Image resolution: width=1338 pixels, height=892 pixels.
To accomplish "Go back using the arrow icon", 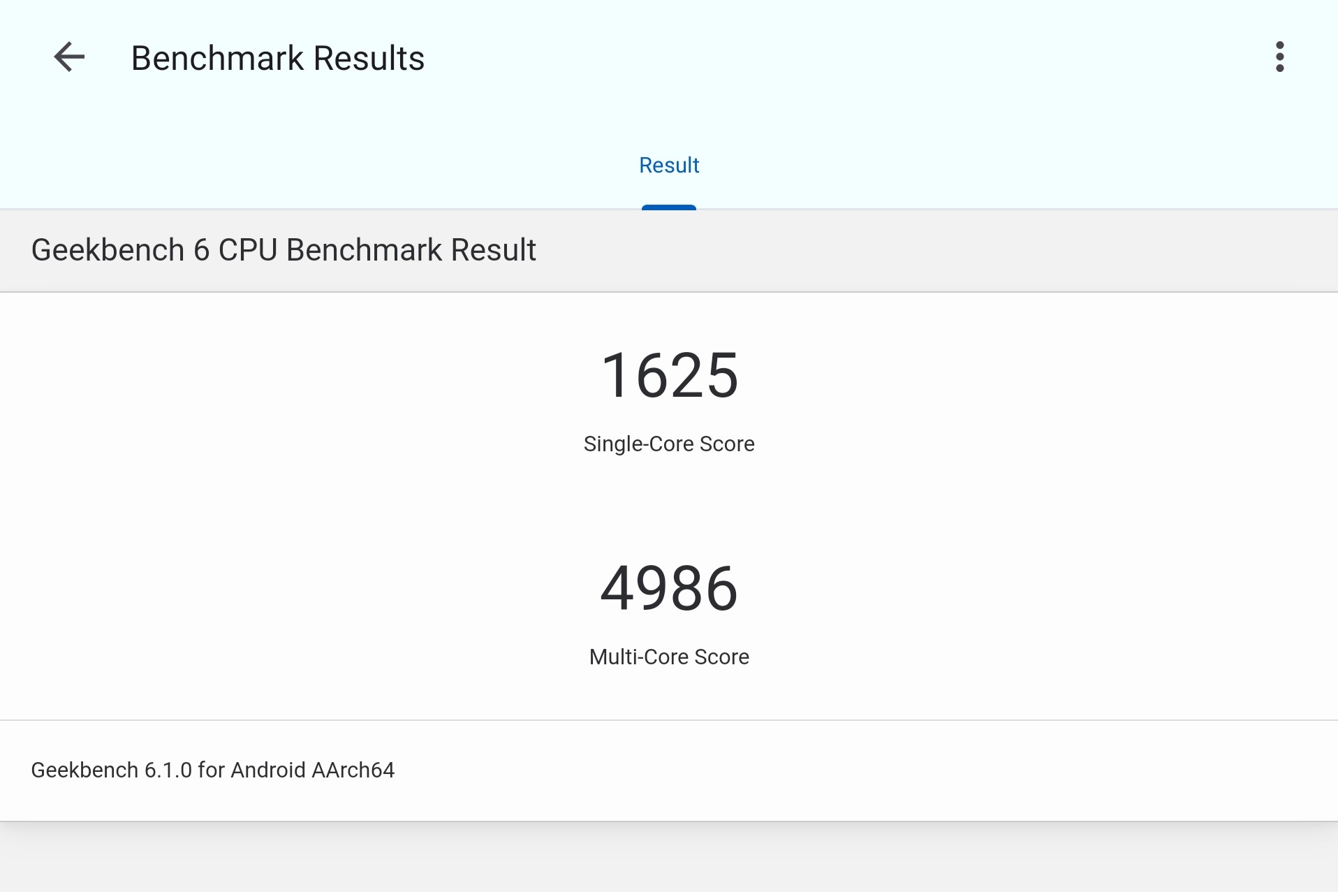I will pos(69,57).
